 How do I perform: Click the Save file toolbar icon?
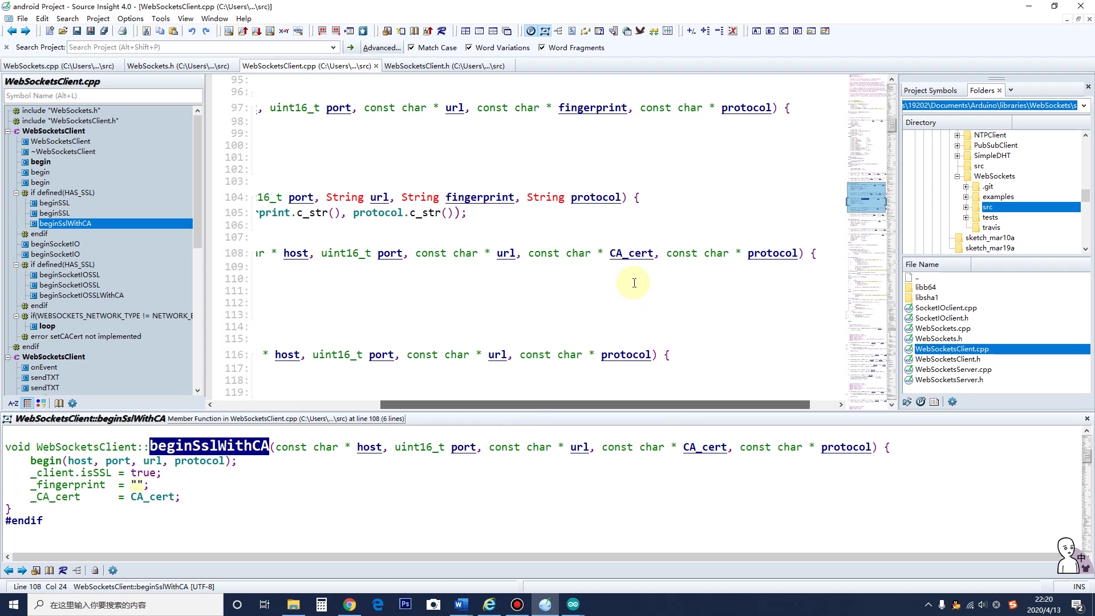(x=77, y=31)
